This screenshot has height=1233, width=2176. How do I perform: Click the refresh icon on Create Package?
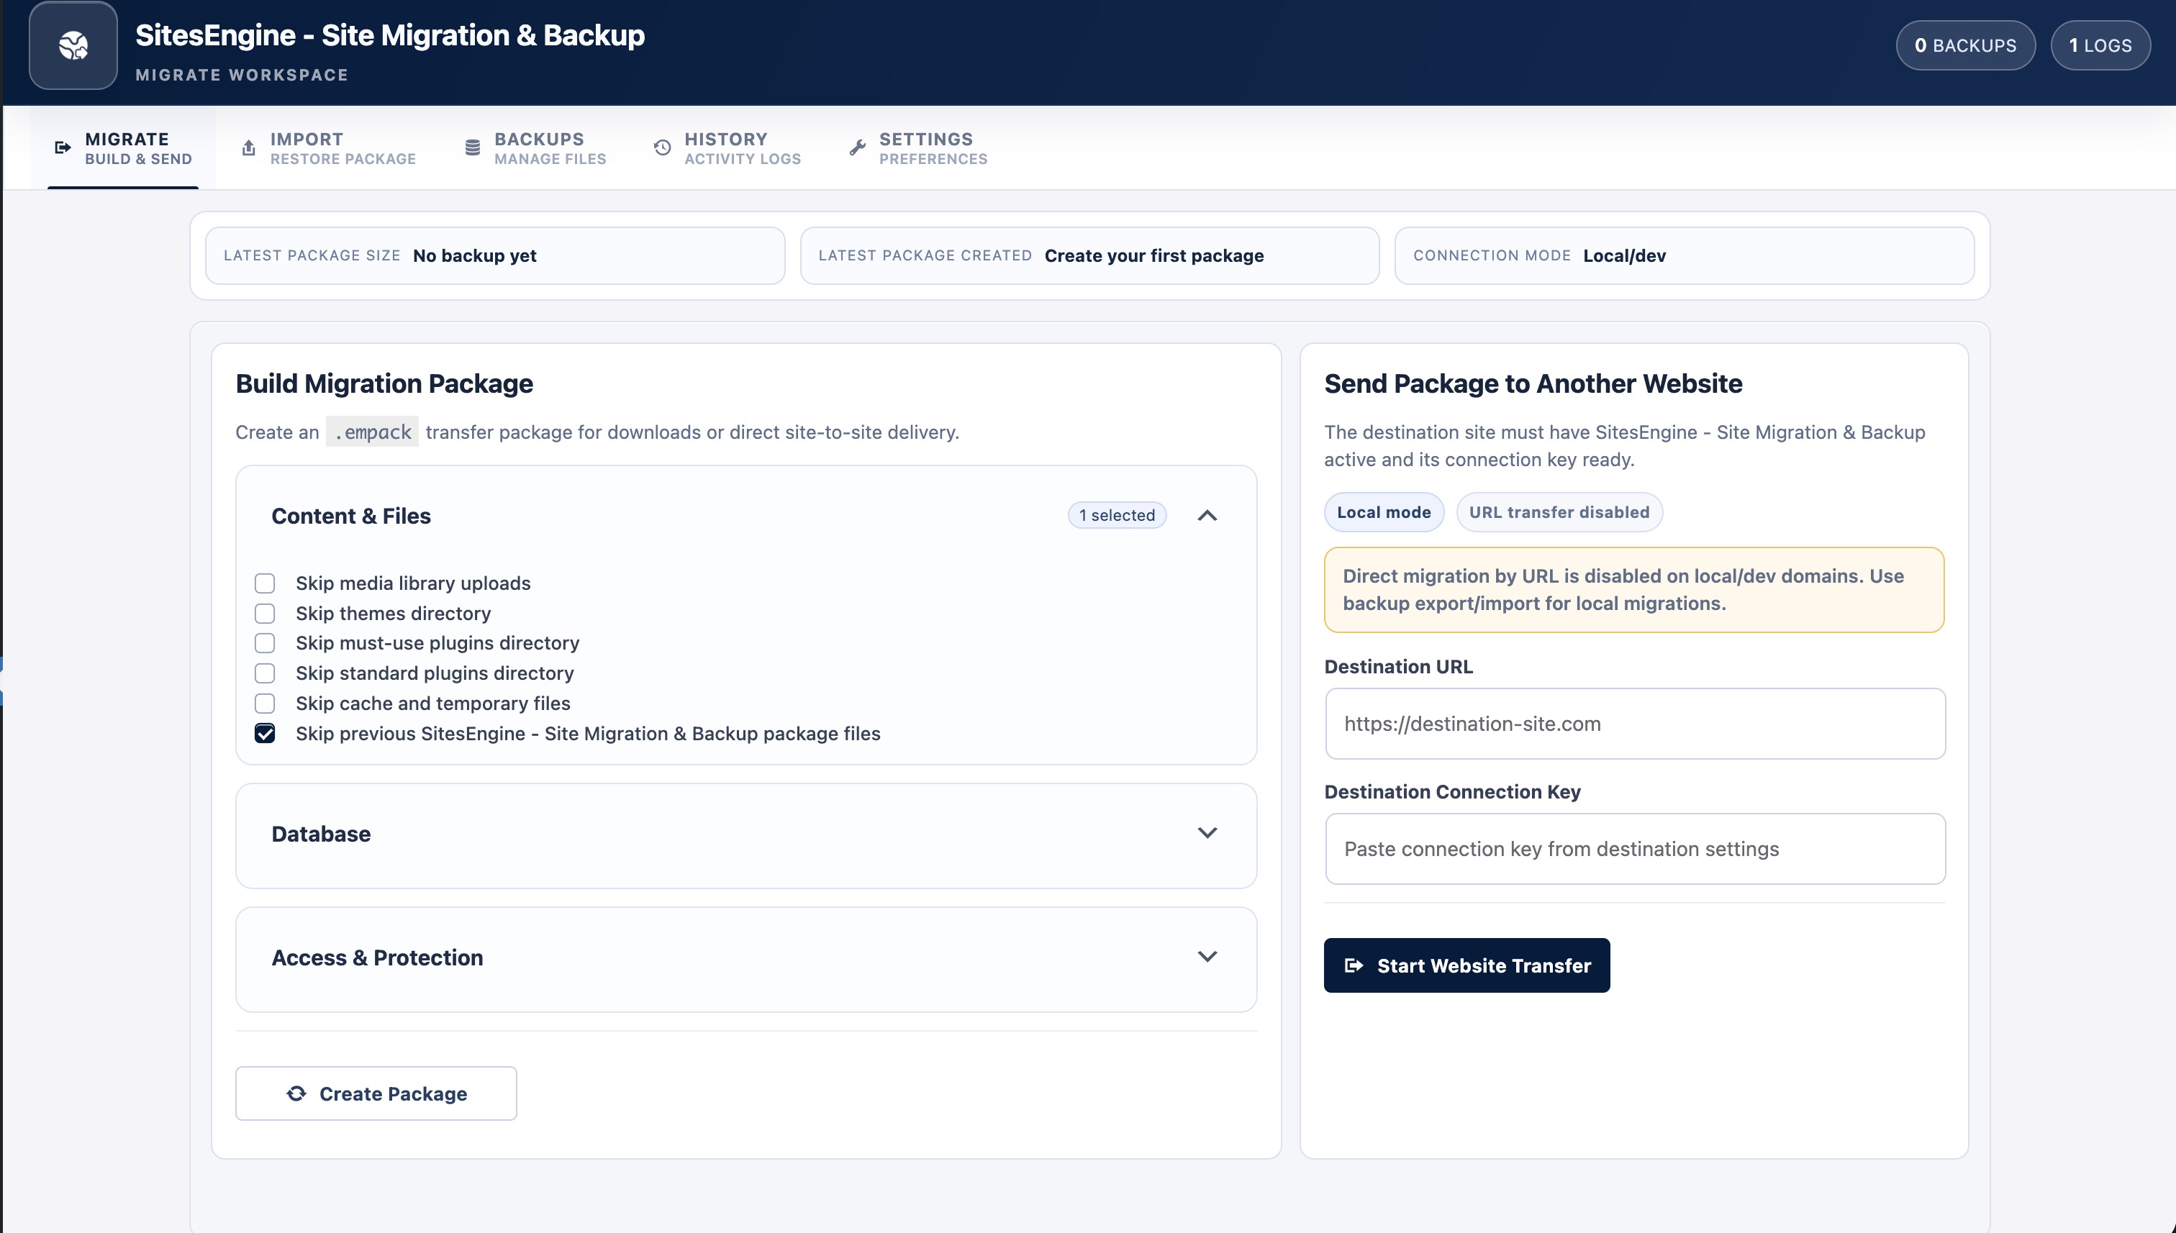tap(296, 1093)
